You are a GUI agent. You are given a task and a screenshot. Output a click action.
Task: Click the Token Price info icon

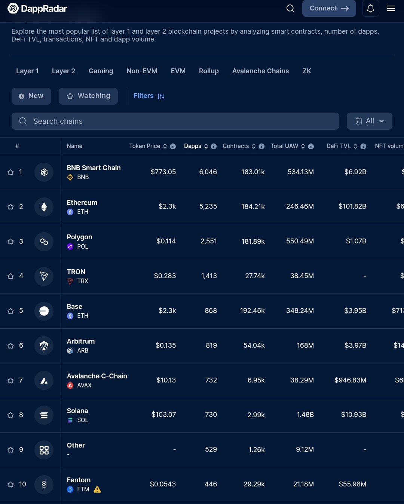pos(173,146)
